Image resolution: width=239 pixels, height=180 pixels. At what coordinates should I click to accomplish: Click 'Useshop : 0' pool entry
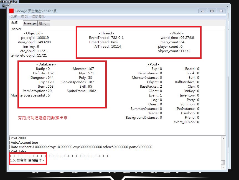(x=190, y=113)
